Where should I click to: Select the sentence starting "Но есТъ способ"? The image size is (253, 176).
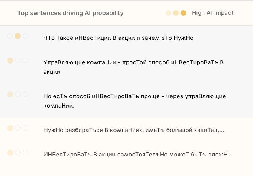click(135, 101)
